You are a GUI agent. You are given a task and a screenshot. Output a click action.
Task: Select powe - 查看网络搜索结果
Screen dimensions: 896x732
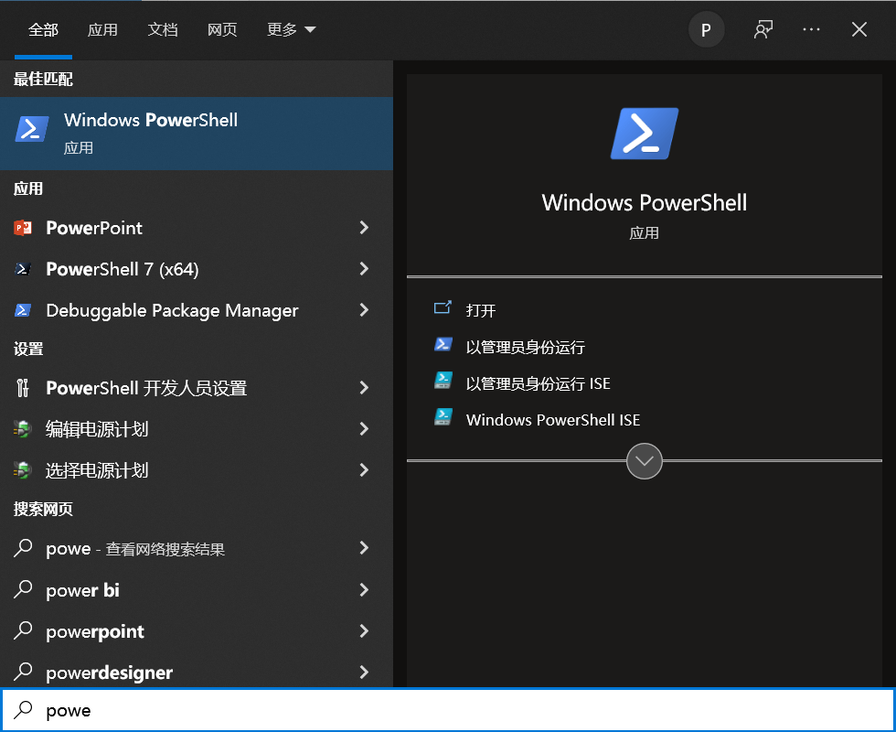click(135, 549)
